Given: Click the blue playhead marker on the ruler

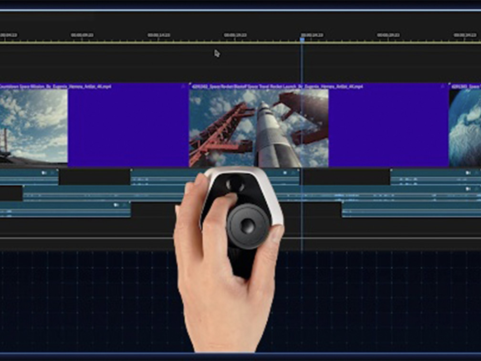Looking at the screenshot, I should click(x=302, y=40).
